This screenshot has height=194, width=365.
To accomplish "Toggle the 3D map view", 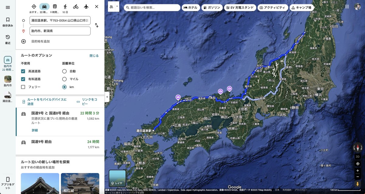I will (x=358, y=157).
